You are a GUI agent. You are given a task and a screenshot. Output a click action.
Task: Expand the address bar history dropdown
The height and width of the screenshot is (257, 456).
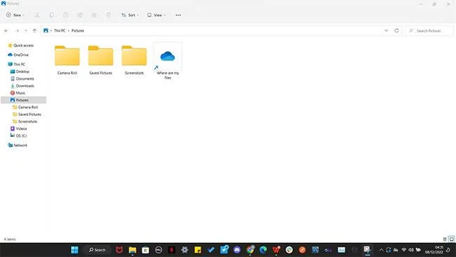point(387,31)
